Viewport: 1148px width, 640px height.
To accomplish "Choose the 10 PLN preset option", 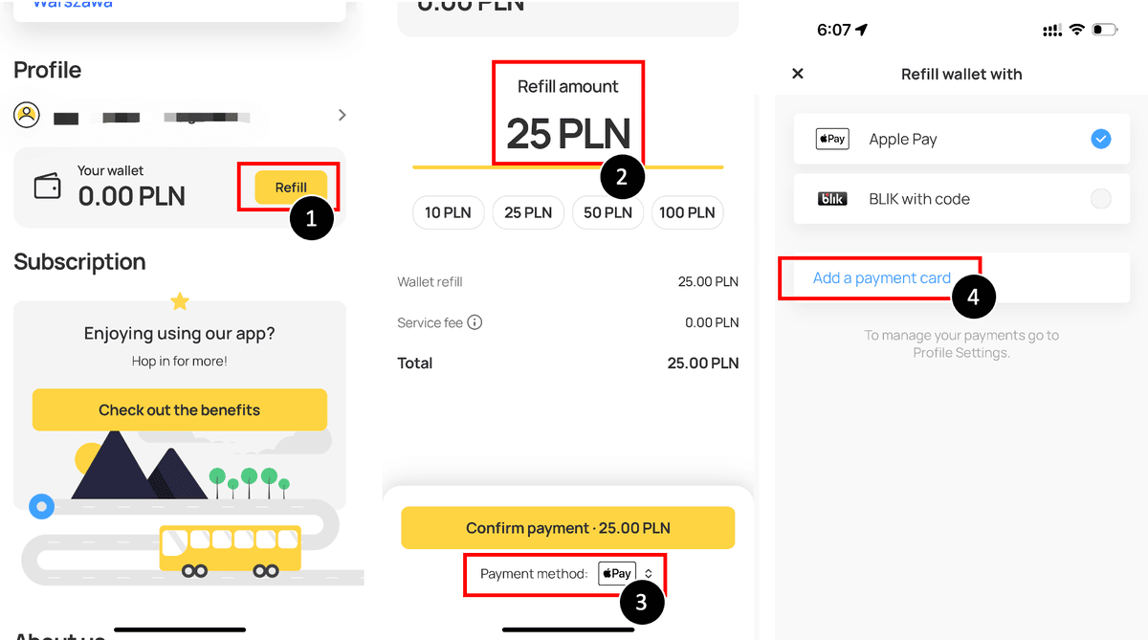I will click(449, 212).
